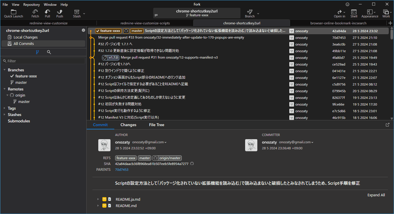Switch to browser-online-bookmark-incsearch tab
The height and width of the screenshot is (214, 394).
338,23
